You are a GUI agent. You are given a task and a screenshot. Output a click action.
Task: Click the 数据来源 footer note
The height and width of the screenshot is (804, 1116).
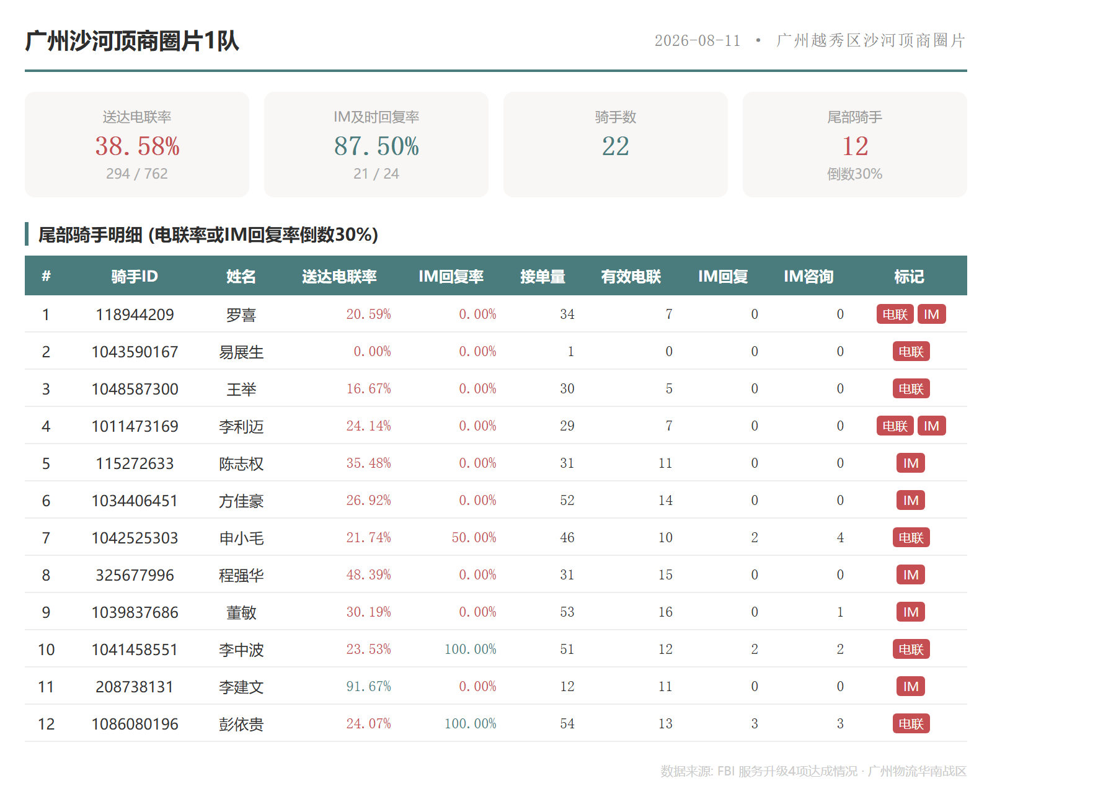point(813,771)
